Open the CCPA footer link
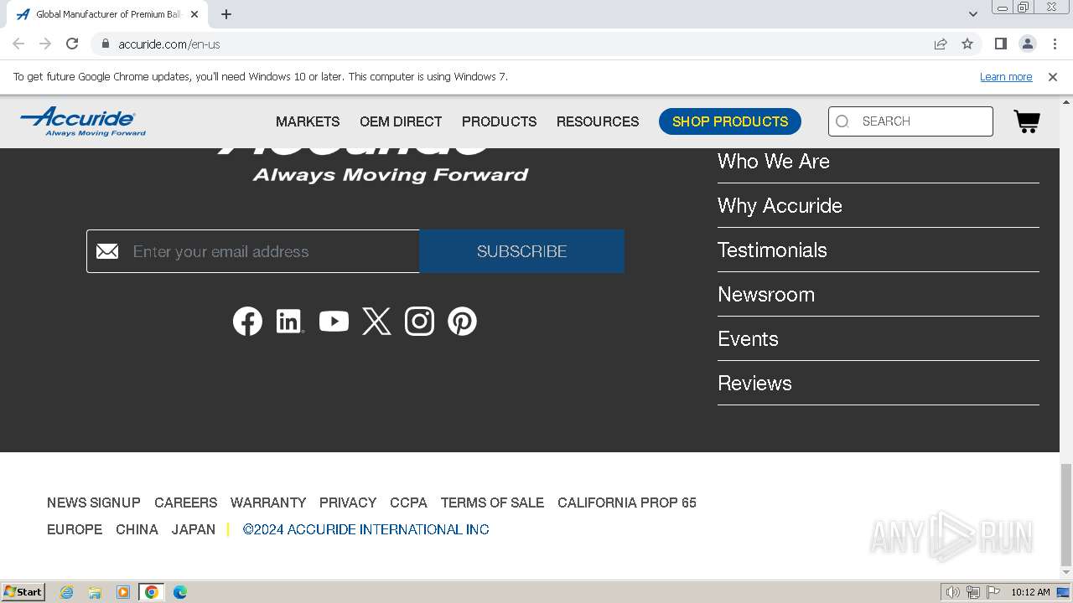The image size is (1073, 603). pos(408,502)
